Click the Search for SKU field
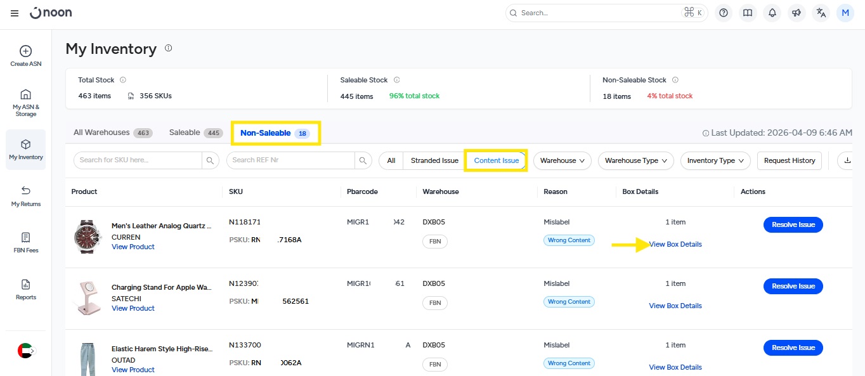Image resolution: width=865 pixels, height=376 pixels. click(140, 160)
